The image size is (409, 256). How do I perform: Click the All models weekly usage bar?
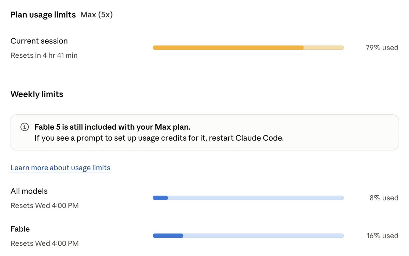tap(248, 198)
